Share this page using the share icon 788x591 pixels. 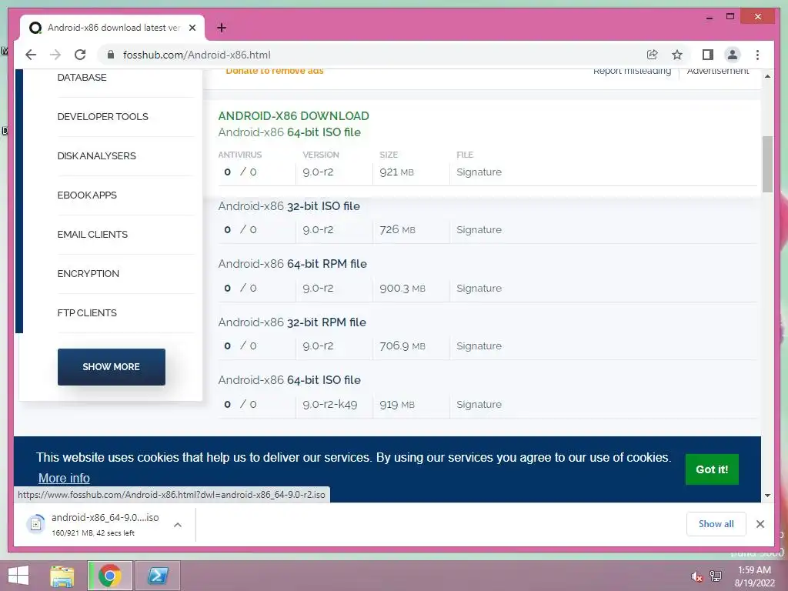[652, 55]
